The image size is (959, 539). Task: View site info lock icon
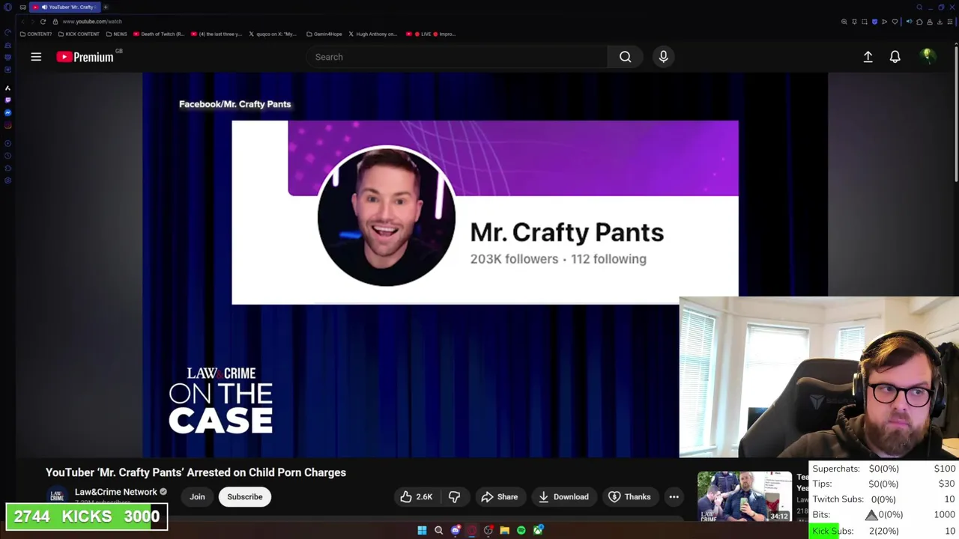point(55,22)
